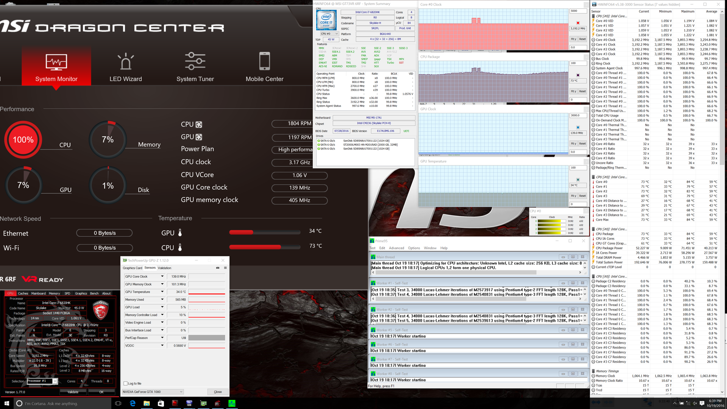Click Fit y on CPU Package graph
The height and width of the screenshot is (409, 727).
point(573,91)
